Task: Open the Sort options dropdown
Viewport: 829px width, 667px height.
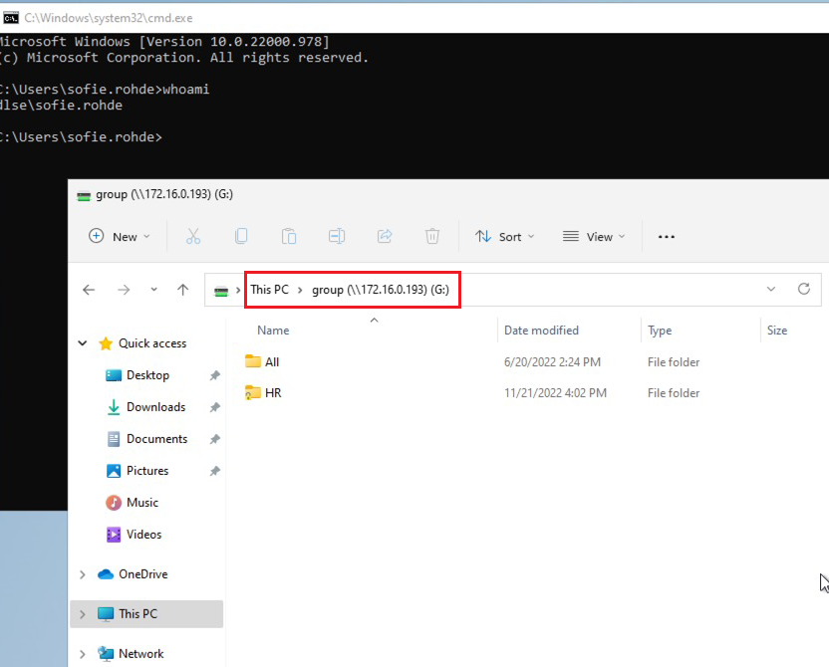Action: pos(505,236)
